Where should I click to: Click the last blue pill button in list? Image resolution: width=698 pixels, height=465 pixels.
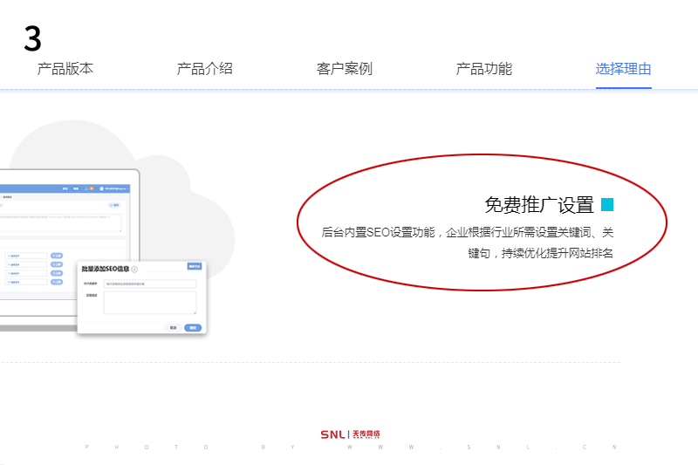coord(57,282)
